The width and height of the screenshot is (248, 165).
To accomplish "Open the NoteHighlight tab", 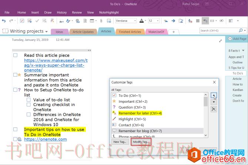I will click(x=109, y=13).
